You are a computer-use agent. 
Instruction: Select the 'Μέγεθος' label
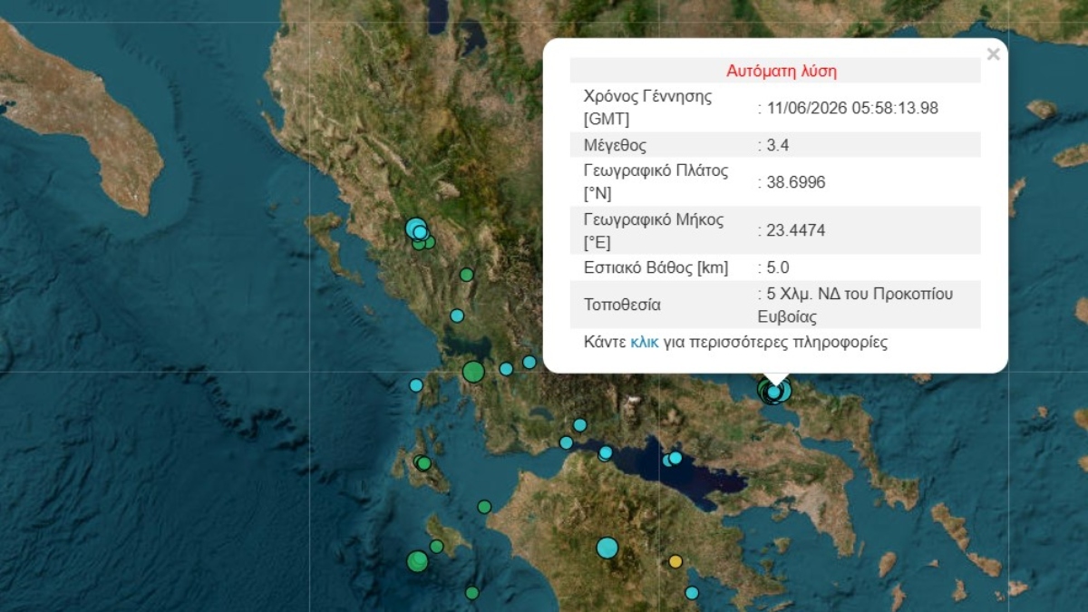coord(616,145)
